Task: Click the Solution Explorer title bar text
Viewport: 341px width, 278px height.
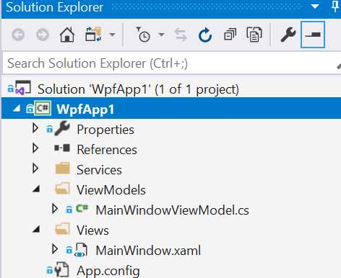Action: [55, 7]
